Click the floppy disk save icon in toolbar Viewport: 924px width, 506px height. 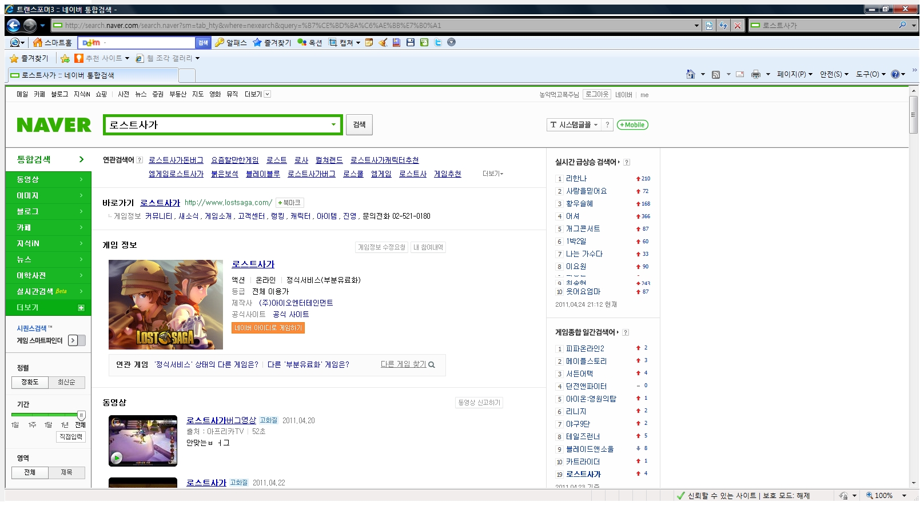411,42
